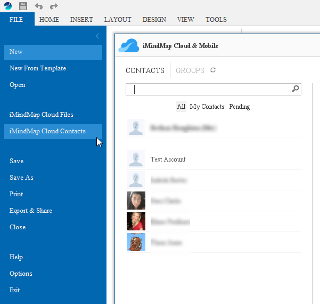This screenshot has height=304, width=320.
Task: Filter by My Contacts
Action: pos(207,107)
